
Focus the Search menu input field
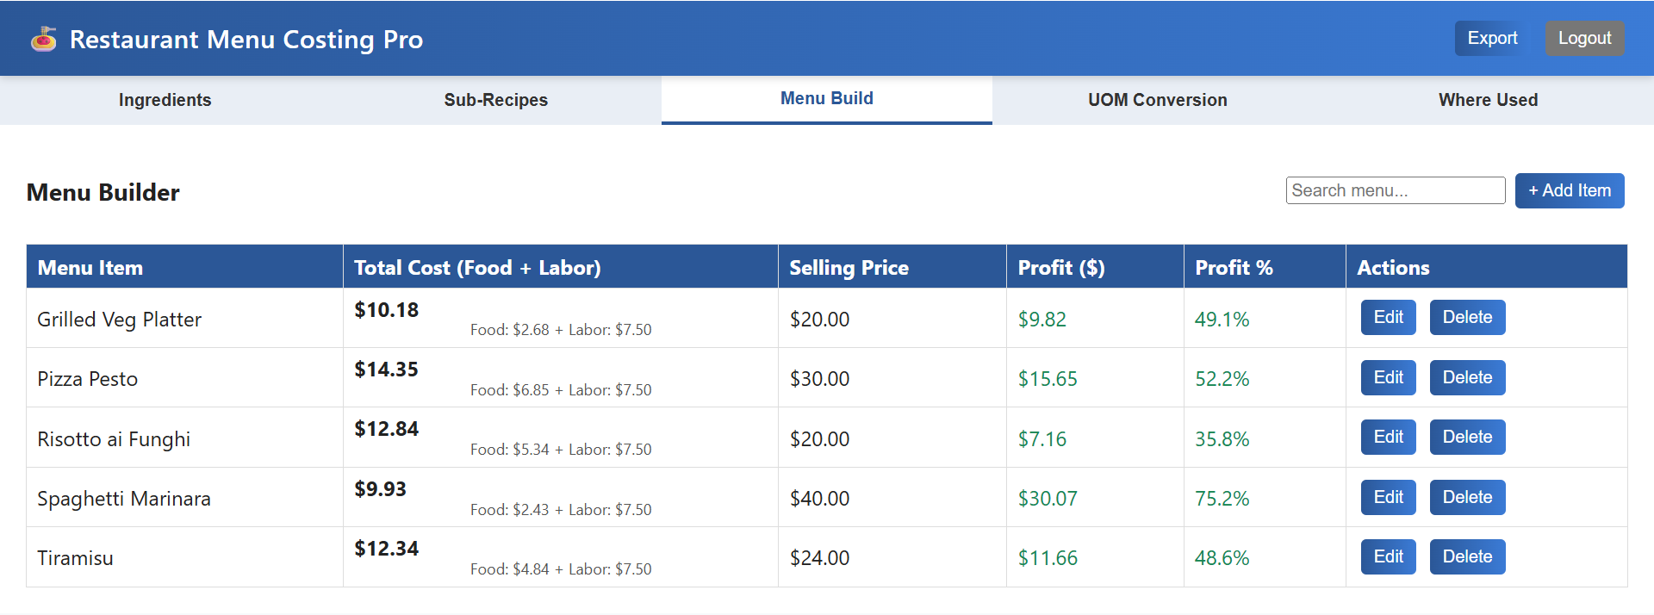pos(1396,190)
